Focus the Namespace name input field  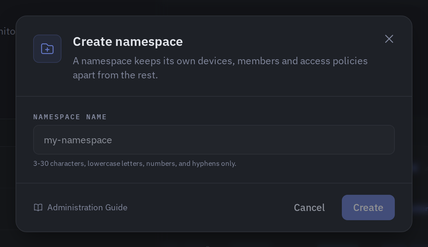click(214, 140)
